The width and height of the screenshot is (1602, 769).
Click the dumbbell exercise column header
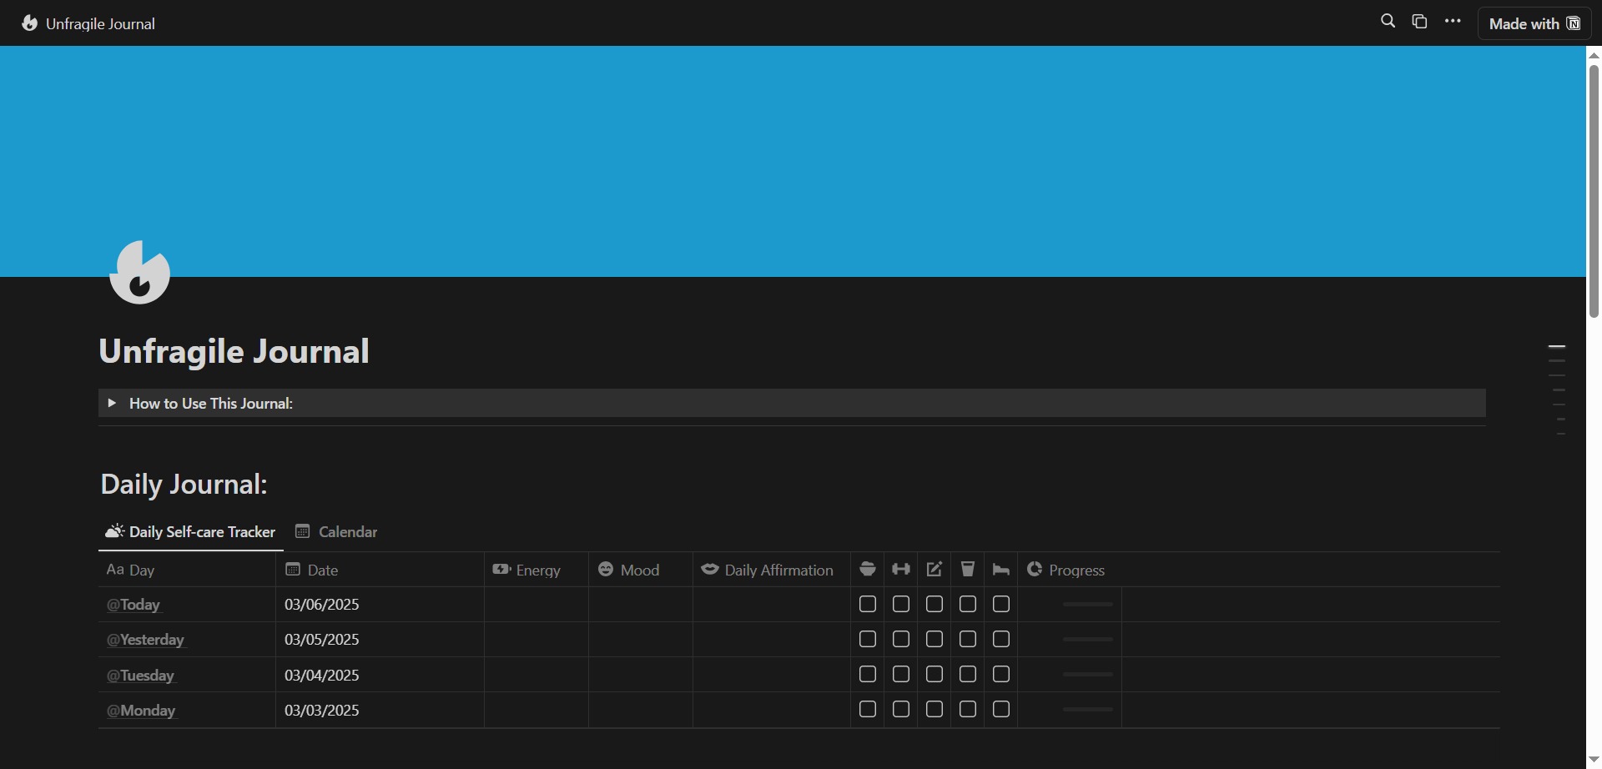[x=901, y=570]
